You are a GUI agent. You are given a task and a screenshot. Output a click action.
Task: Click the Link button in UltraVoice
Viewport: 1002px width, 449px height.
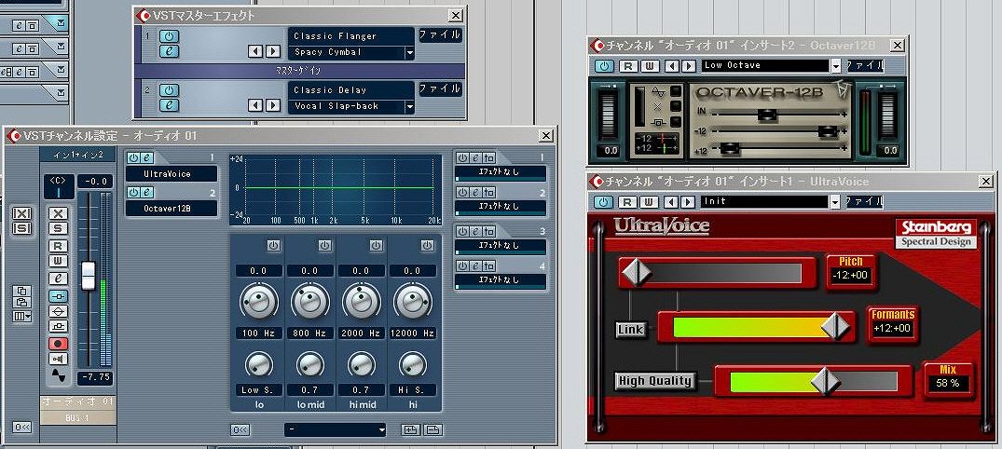coord(631,330)
